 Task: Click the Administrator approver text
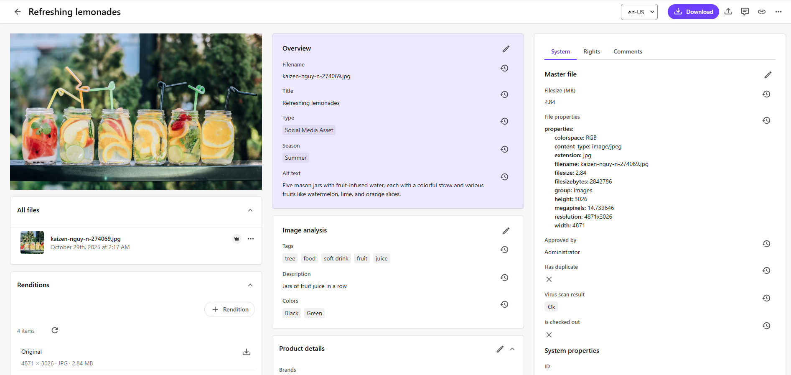click(562, 252)
